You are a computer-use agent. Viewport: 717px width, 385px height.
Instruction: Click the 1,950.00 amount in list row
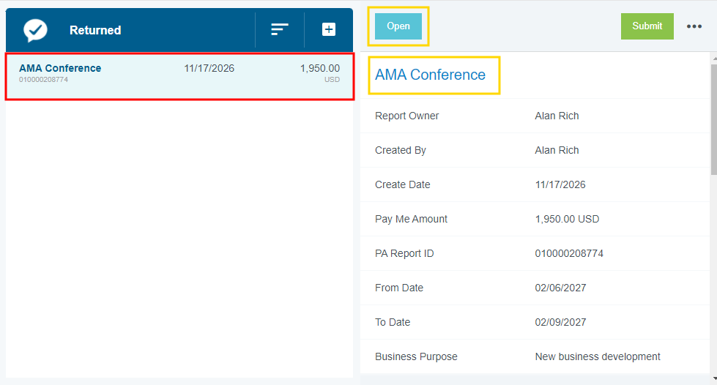pyautogui.click(x=319, y=68)
